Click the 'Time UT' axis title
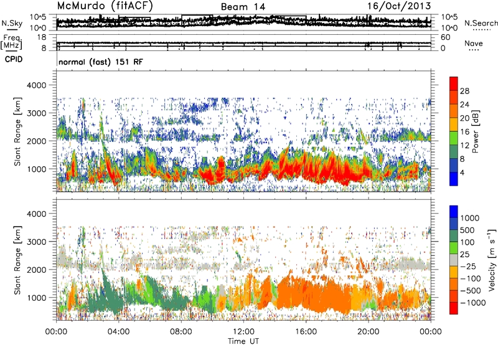This screenshot has width=498, height=345. coord(243,341)
